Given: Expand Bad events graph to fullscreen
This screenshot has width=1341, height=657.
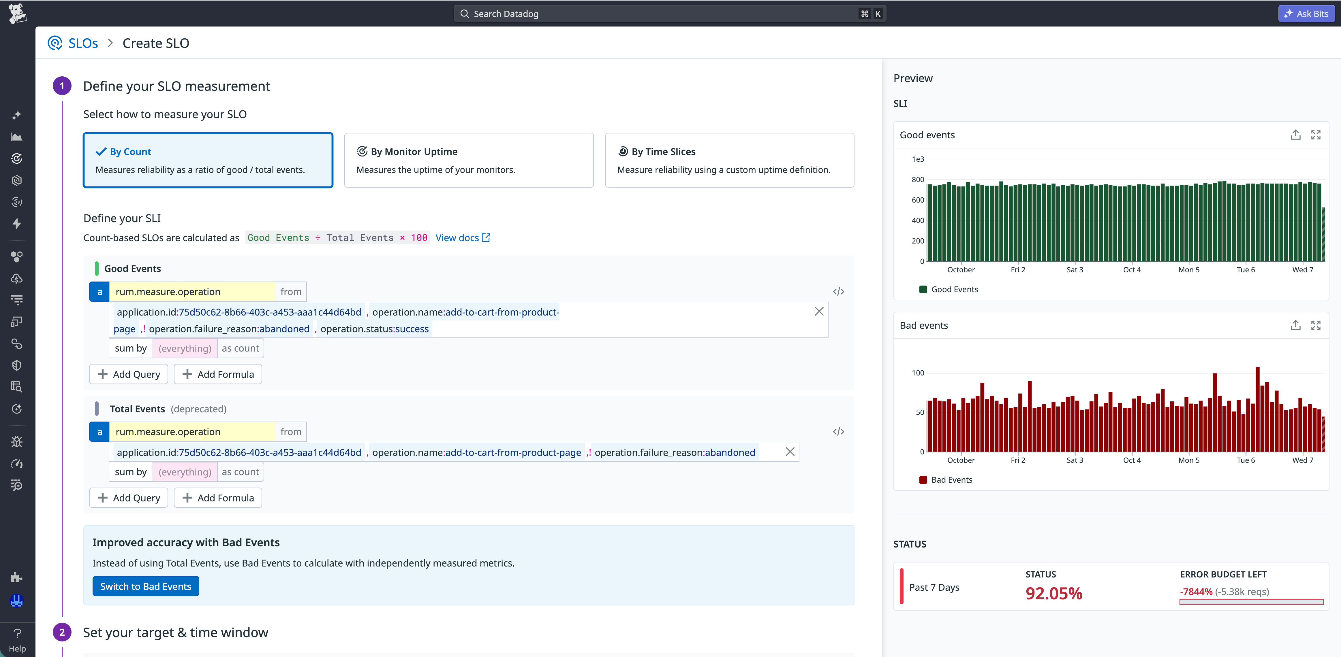Looking at the screenshot, I should [x=1316, y=326].
